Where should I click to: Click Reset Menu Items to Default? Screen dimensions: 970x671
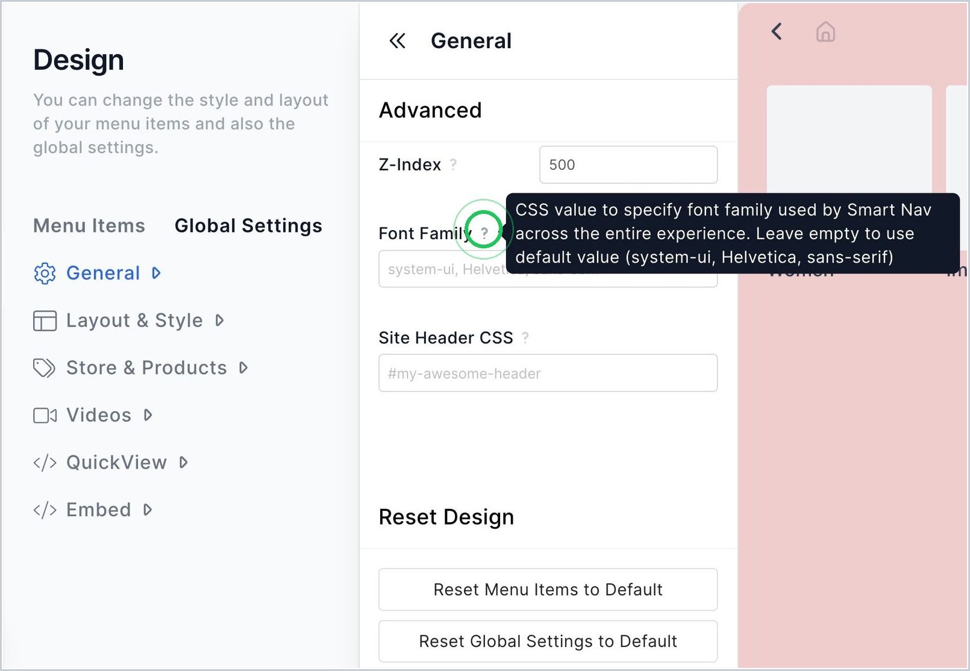coord(548,590)
